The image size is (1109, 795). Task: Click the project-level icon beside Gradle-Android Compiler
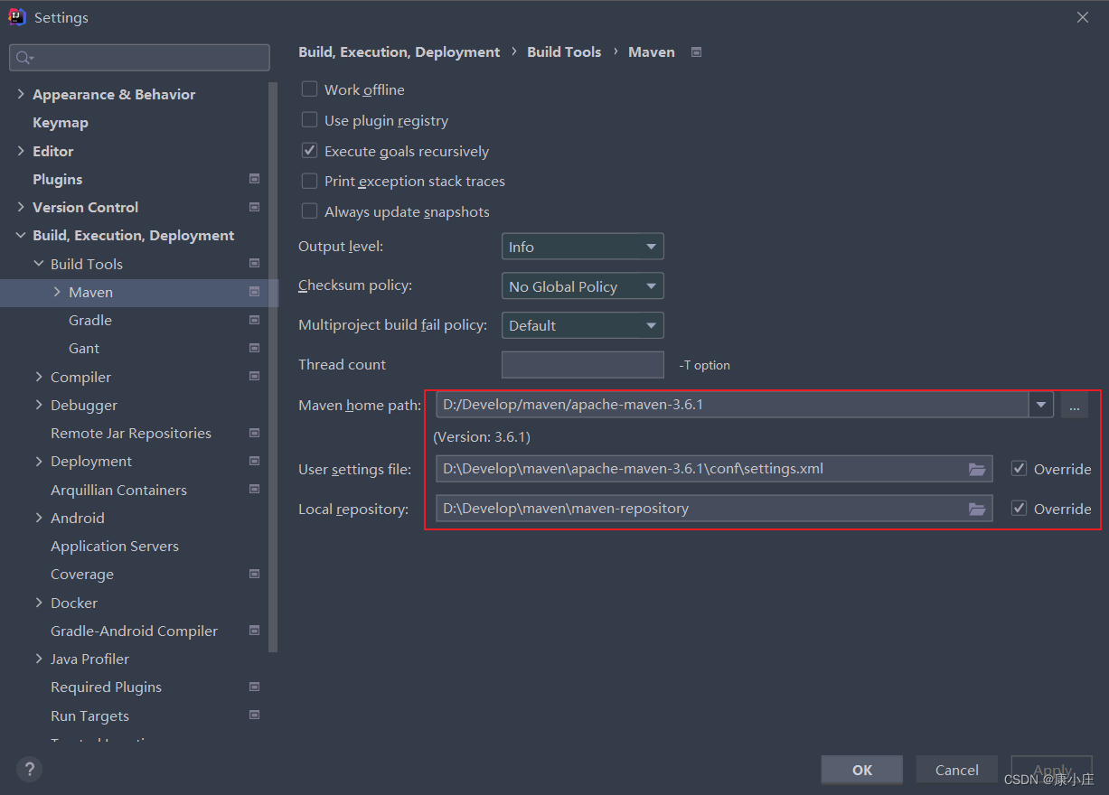[x=254, y=631]
